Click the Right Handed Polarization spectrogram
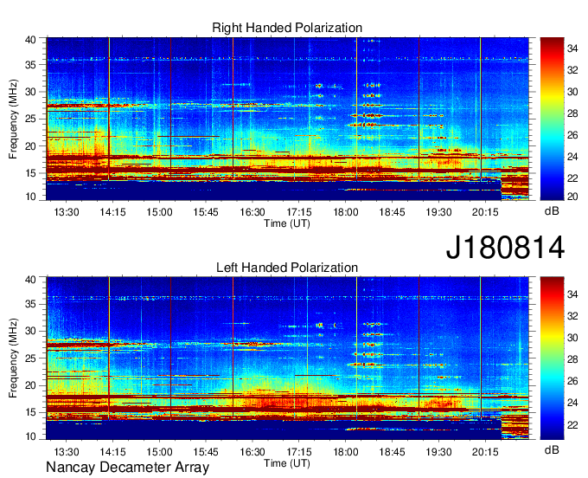The height and width of the screenshot is (478, 588). point(288,119)
